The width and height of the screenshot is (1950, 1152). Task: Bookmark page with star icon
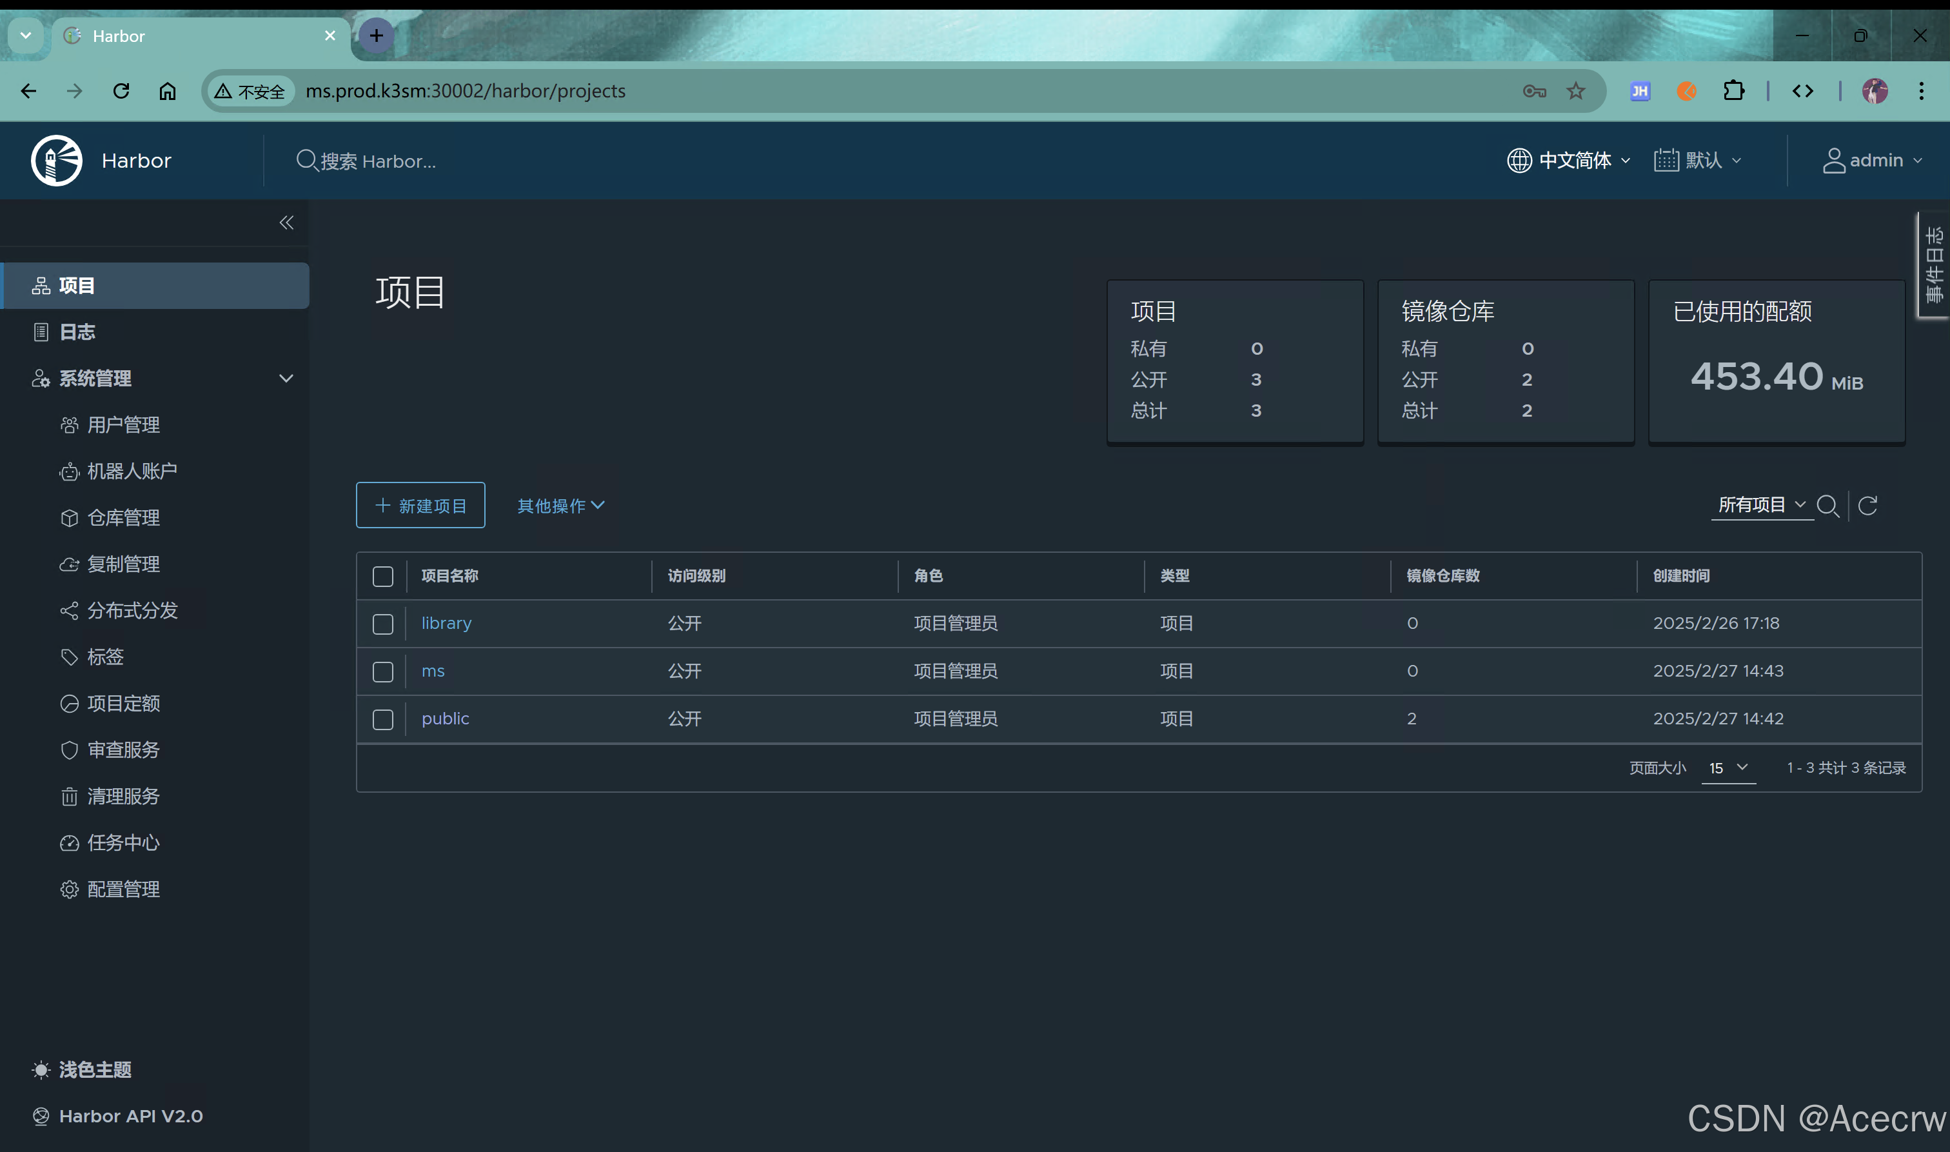click(1575, 91)
